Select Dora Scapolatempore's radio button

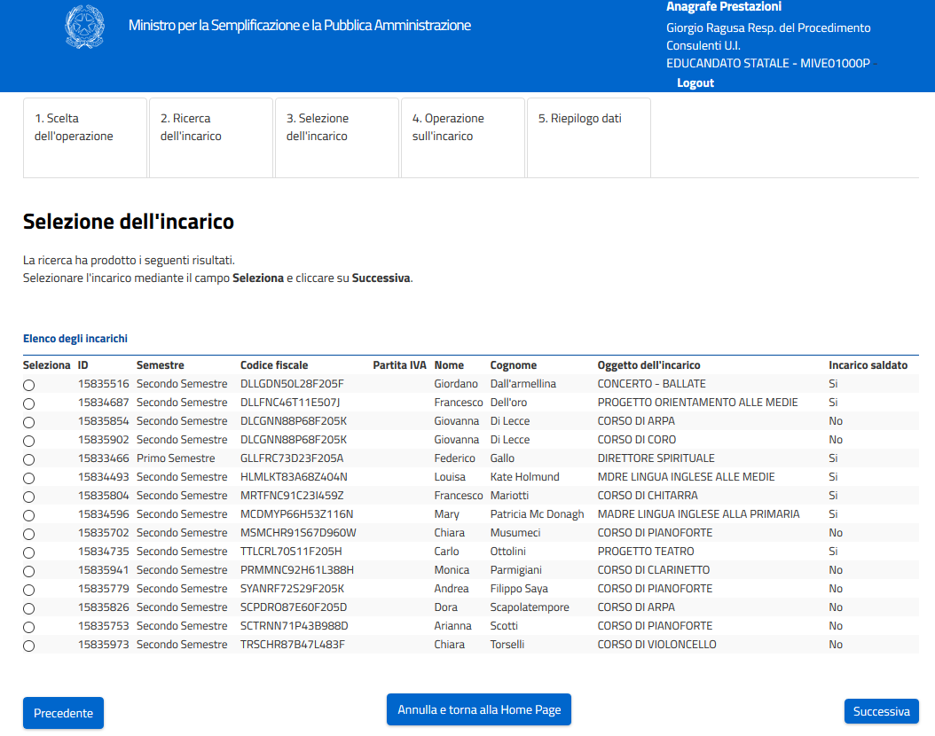tap(29, 608)
